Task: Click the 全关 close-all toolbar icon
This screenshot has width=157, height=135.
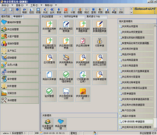Action: click(52, 11)
